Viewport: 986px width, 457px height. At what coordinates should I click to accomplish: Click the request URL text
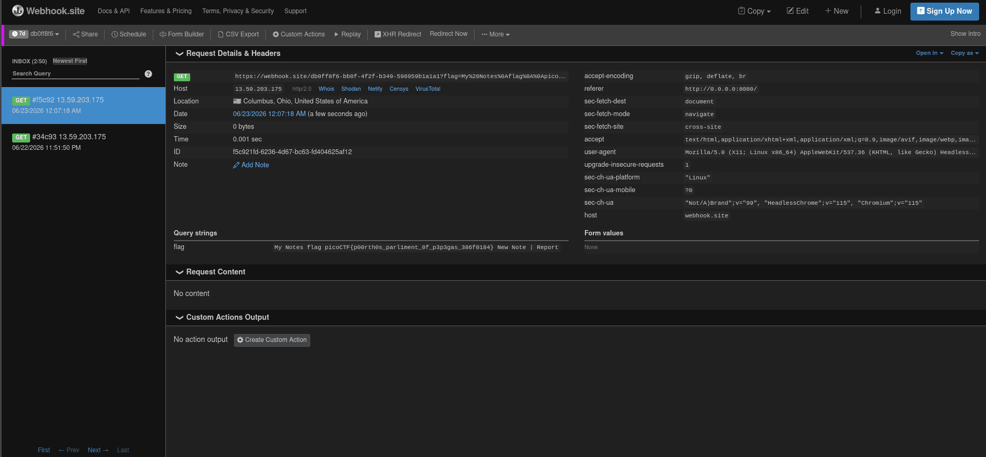click(400, 77)
